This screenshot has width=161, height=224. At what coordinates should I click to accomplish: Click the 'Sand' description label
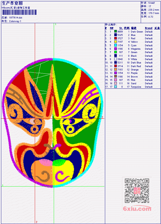pyautogui.click(x=134, y=84)
